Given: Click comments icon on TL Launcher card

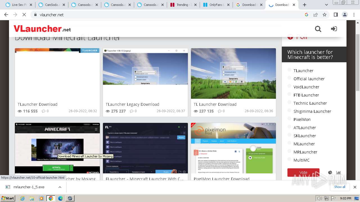Looking at the screenshot, I should point(220,111).
